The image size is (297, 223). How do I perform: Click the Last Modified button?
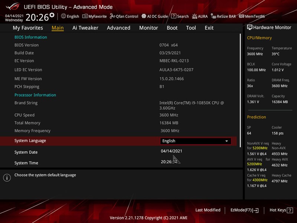[208, 210]
